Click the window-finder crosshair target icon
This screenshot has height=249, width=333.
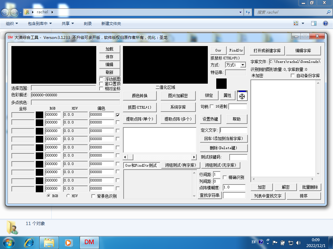point(242,96)
